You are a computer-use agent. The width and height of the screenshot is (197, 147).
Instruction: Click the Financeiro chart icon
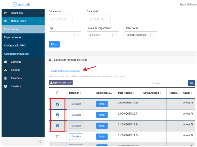5,13
